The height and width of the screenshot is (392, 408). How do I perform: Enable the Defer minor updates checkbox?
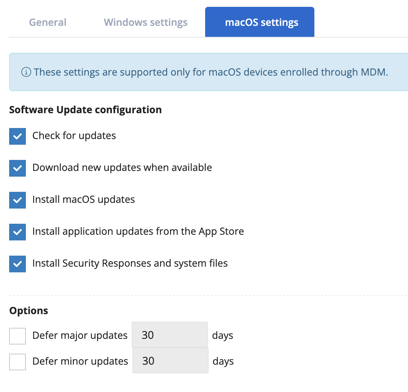tap(18, 362)
